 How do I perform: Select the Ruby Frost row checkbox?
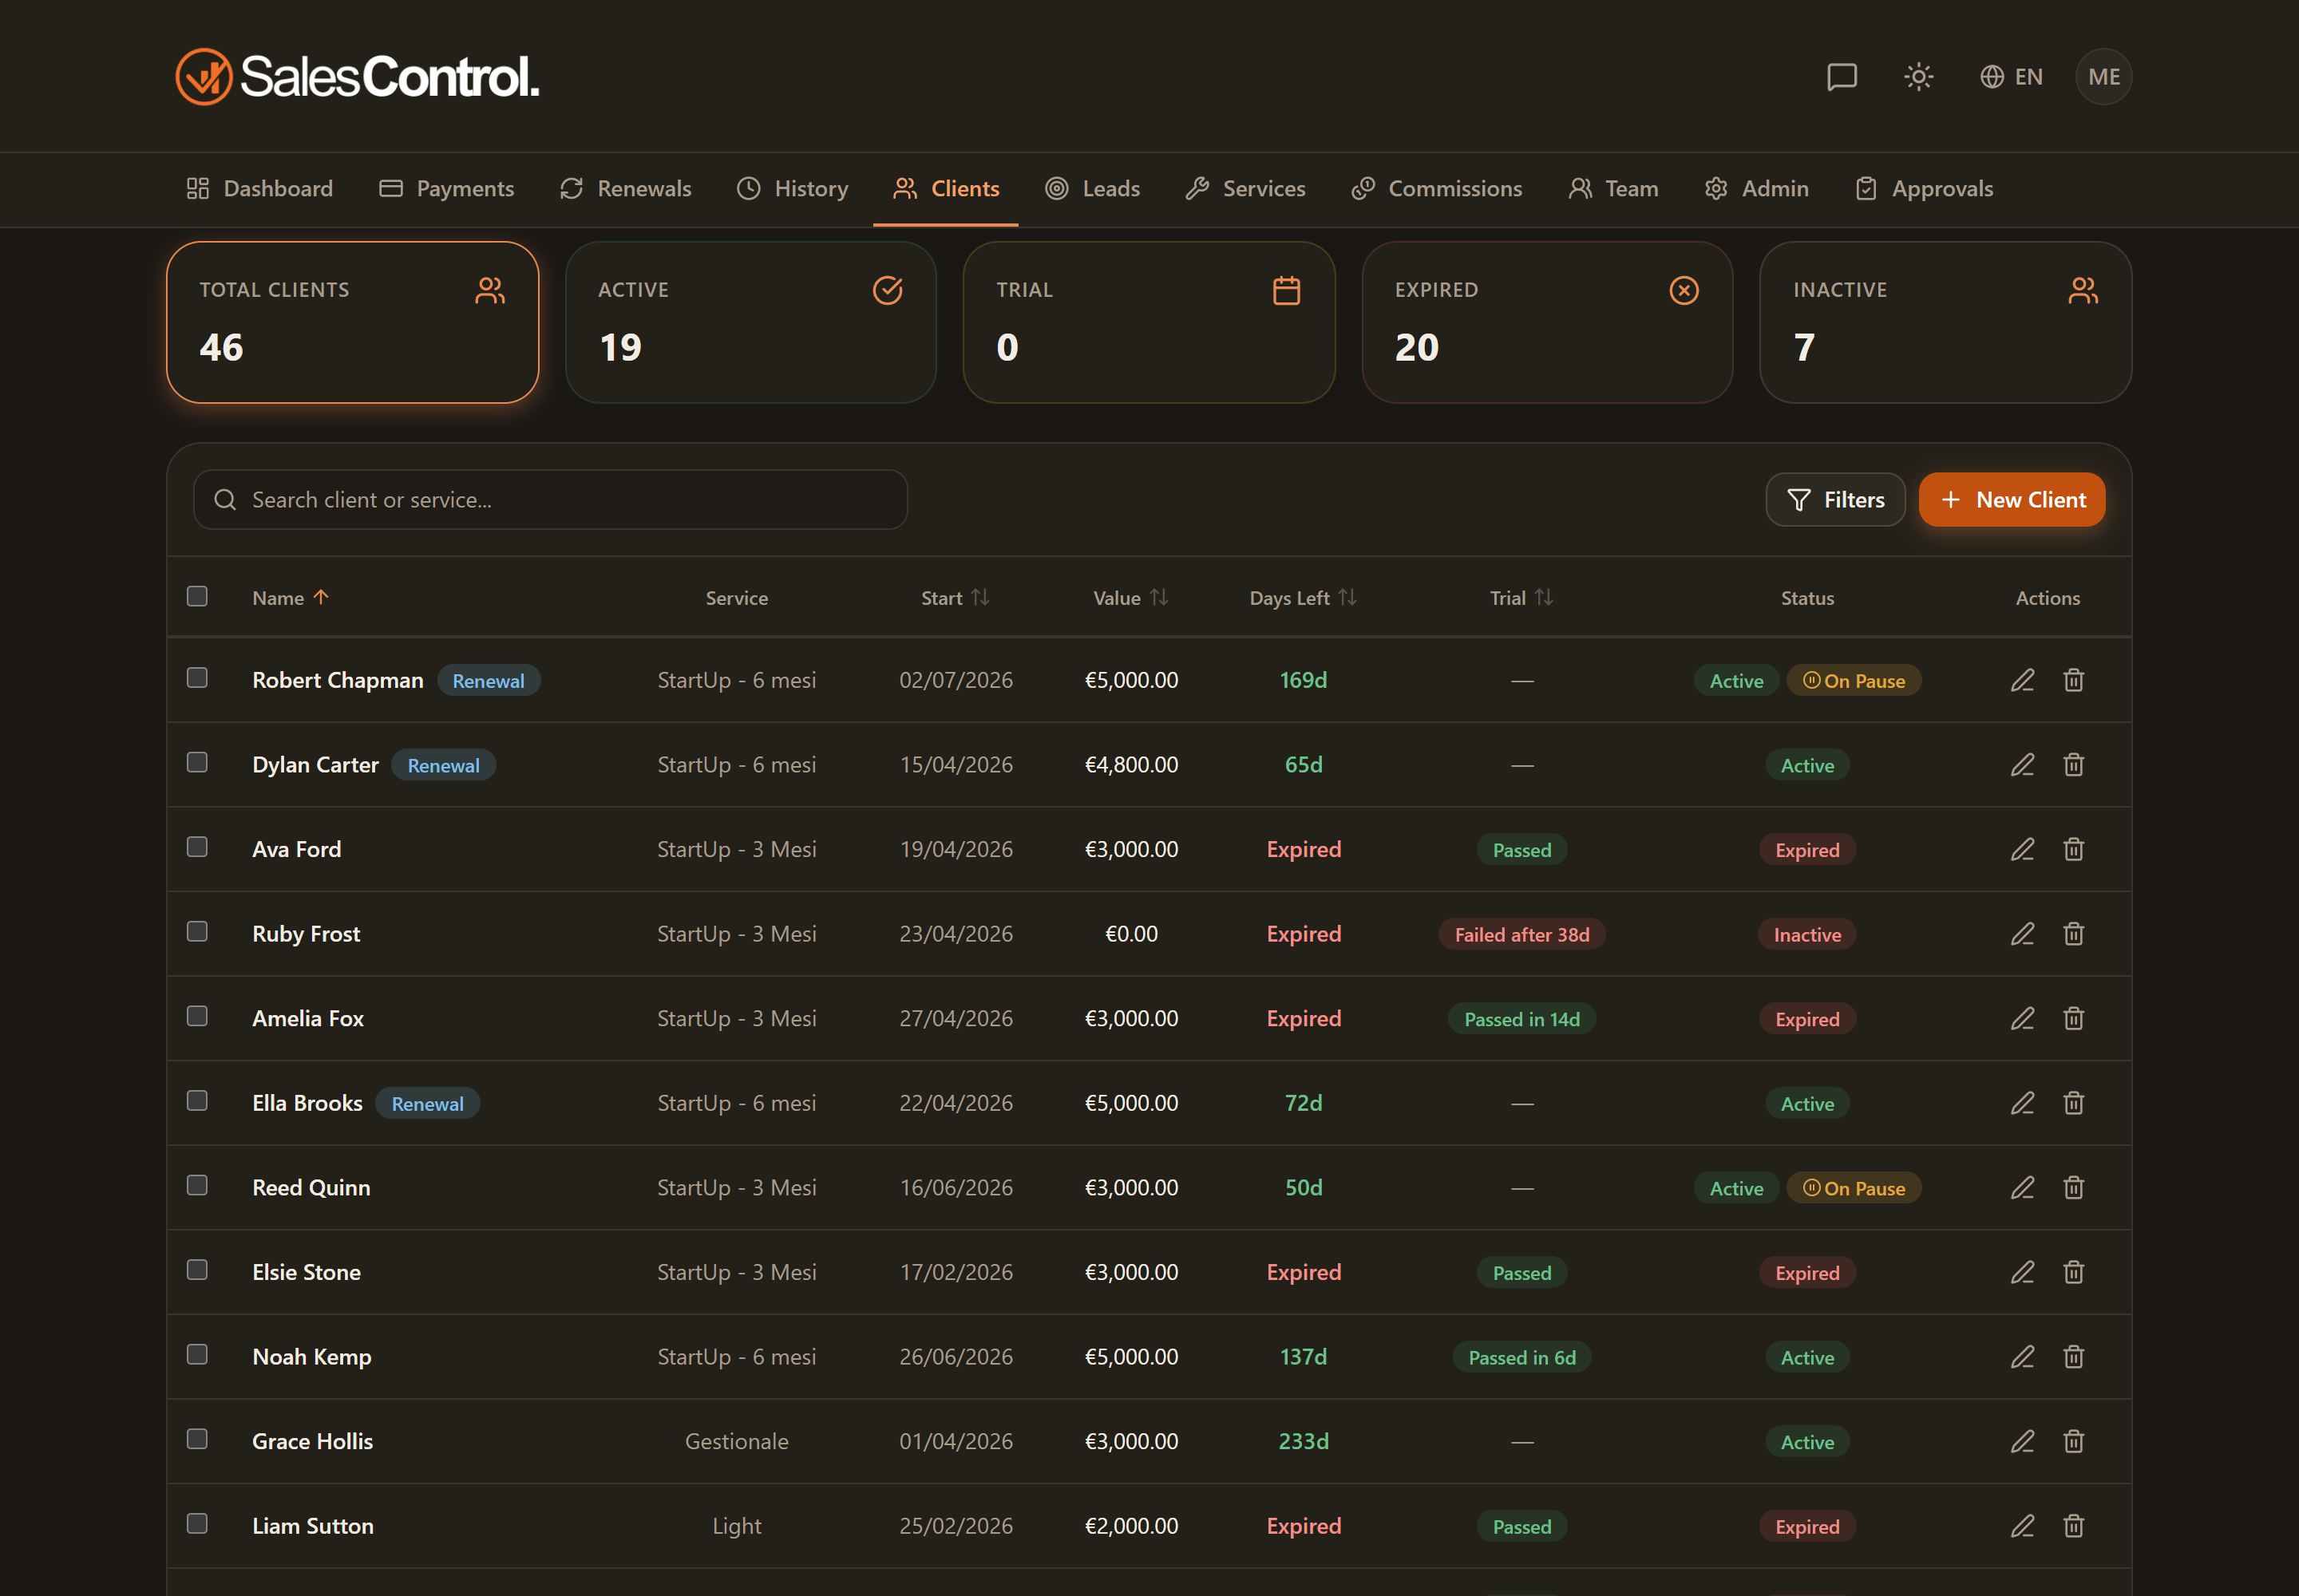197,932
